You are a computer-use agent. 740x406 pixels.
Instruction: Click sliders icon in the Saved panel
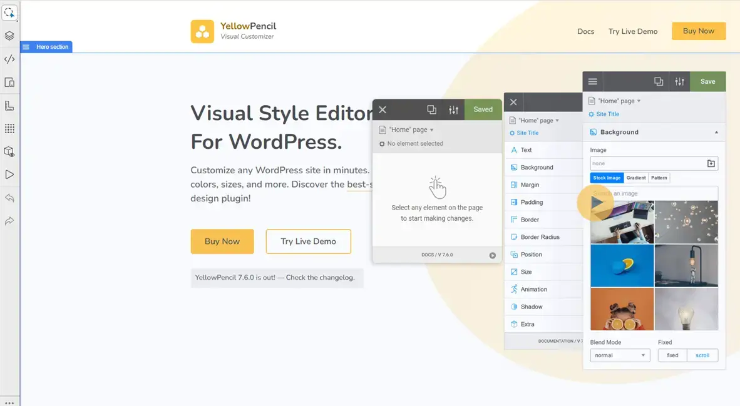pyautogui.click(x=453, y=109)
